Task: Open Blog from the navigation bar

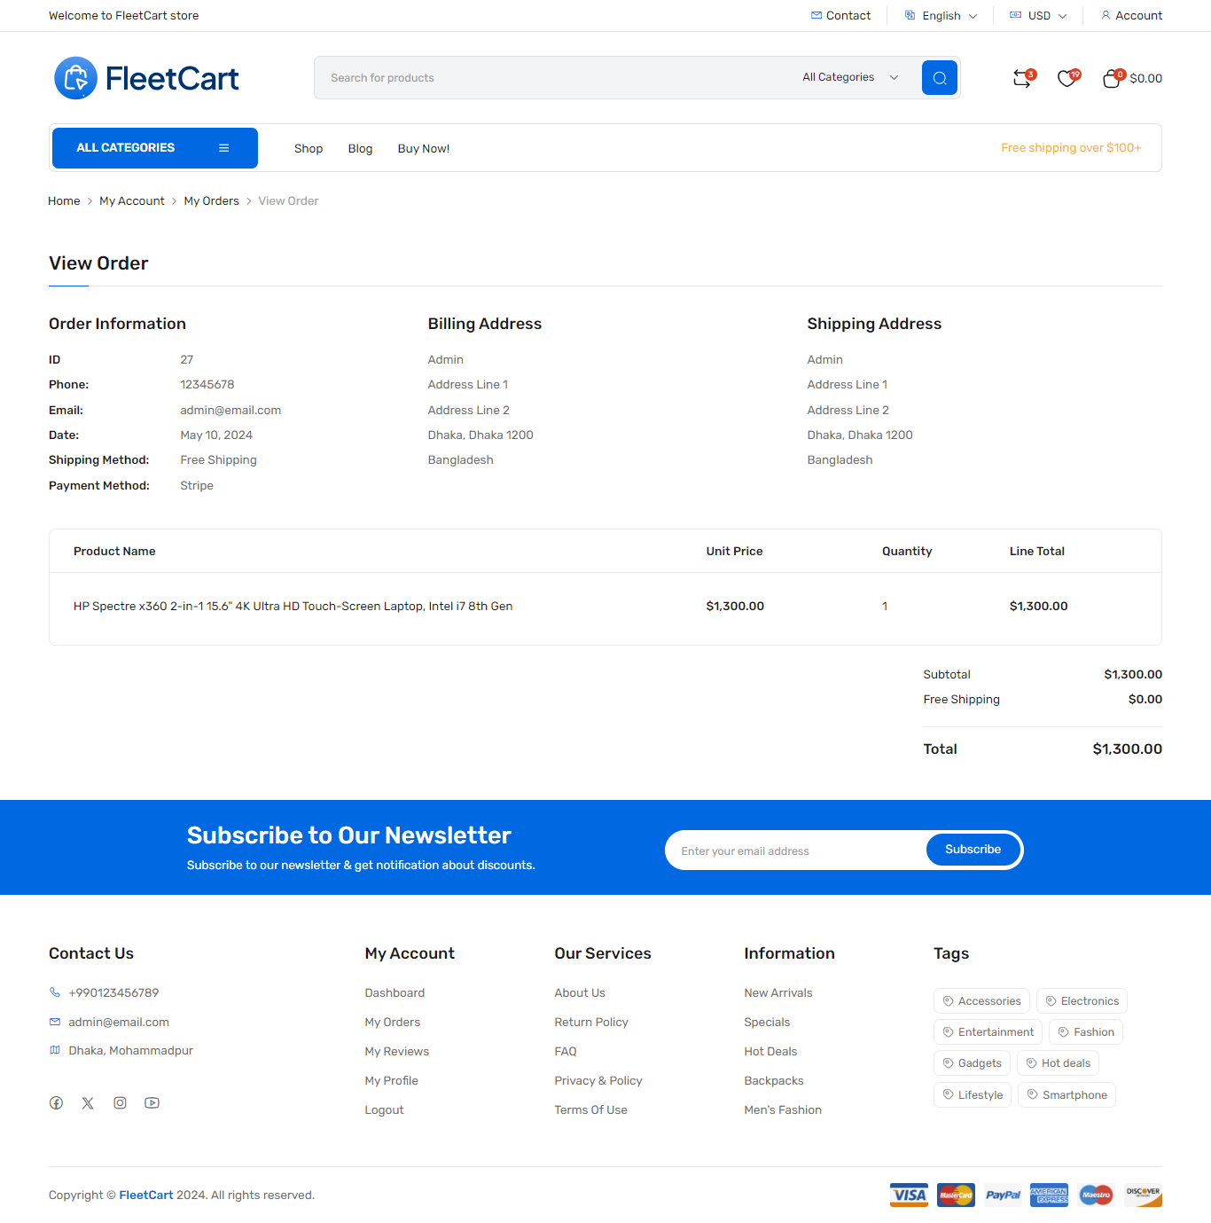Action: 360,149
